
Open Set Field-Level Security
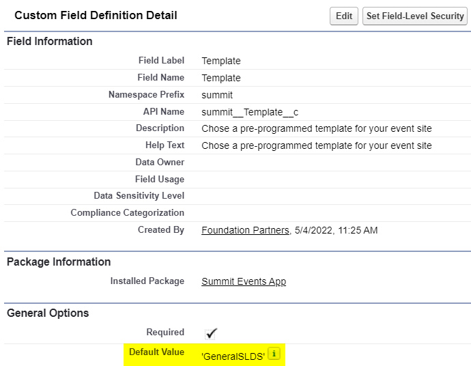(415, 16)
